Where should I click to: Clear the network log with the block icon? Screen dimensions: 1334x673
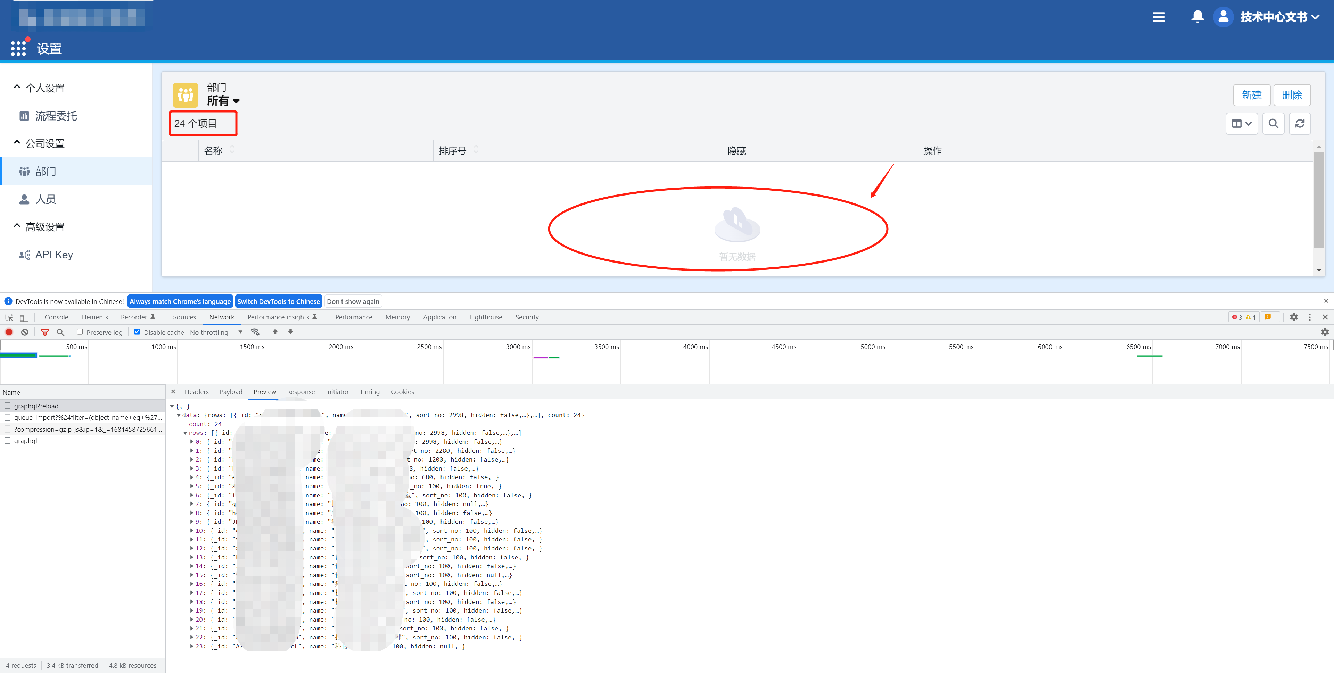[x=24, y=332]
